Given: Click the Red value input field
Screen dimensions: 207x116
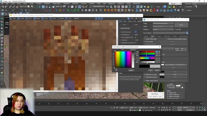Looking at the screenshot, I should point(157,52).
